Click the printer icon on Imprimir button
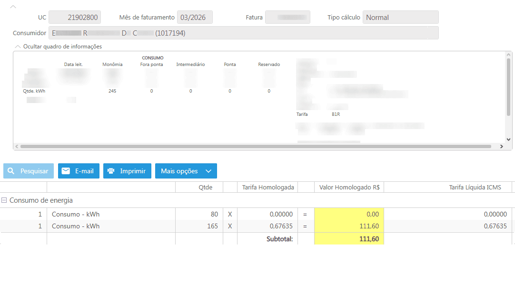Image resolution: width=515 pixels, height=282 pixels. 111,171
